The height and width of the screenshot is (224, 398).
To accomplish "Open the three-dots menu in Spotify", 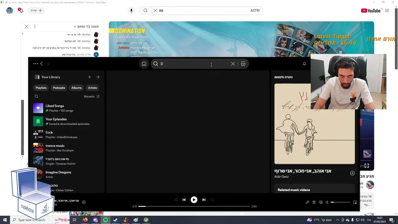I will [35, 64].
